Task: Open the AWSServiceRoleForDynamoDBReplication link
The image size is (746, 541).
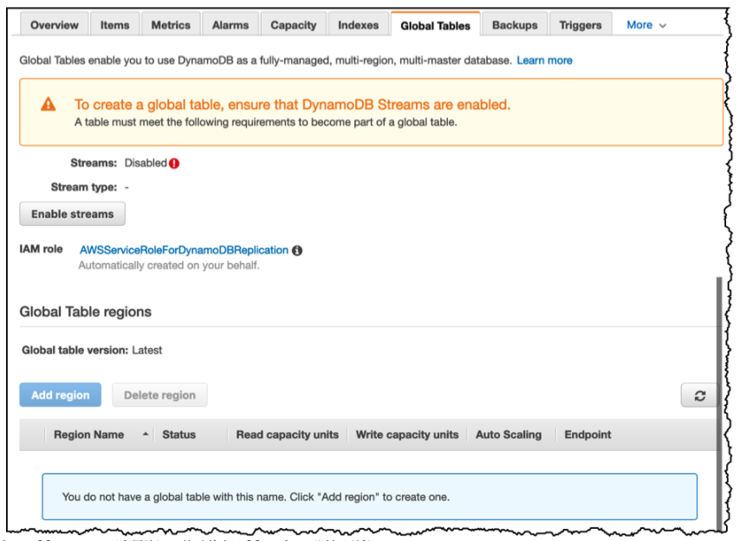Action: tap(184, 250)
